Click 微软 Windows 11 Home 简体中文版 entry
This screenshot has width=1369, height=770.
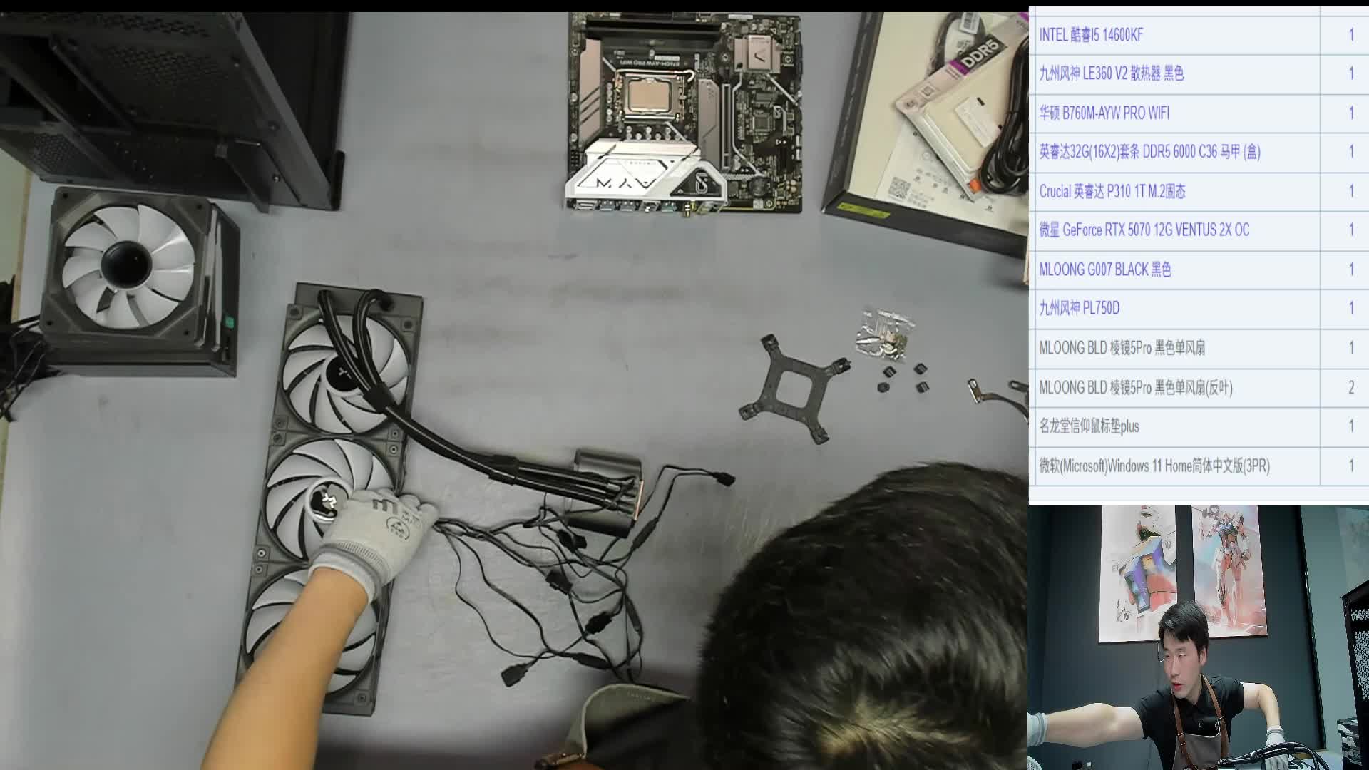[x=1154, y=466]
